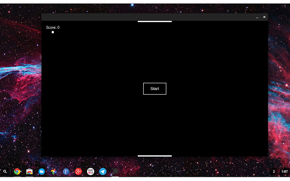
Task: Open the We Heart It shelf icon
Action: (x=91, y=171)
